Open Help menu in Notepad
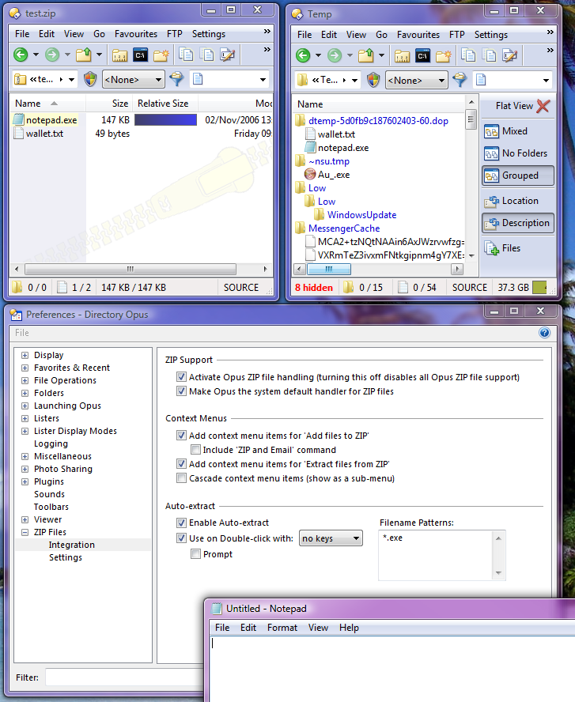 point(349,628)
